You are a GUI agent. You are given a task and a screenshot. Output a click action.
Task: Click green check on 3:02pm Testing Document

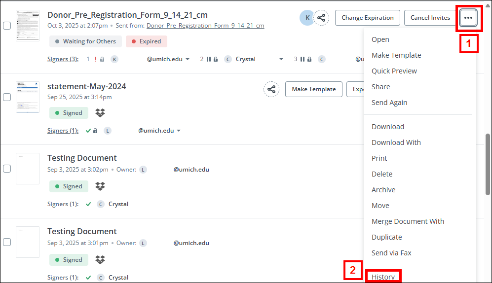tap(88, 204)
